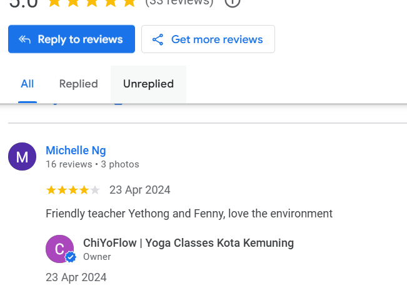Click Michelle Ng's purple M avatar
The image size is (407, 293).
tap(22, 156)
